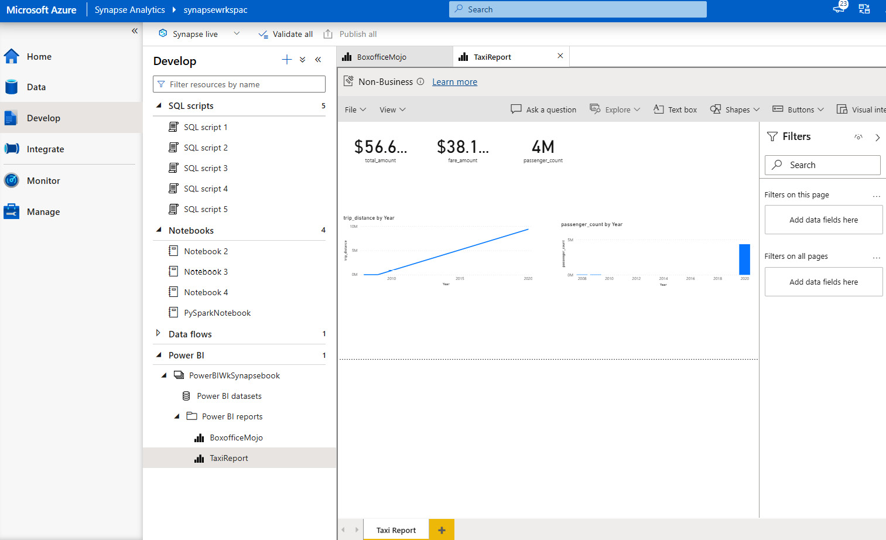Collapse the left navigation sidebar
Image resolution: width=886 pixels, height=540 pixels.
coord(135,30)
